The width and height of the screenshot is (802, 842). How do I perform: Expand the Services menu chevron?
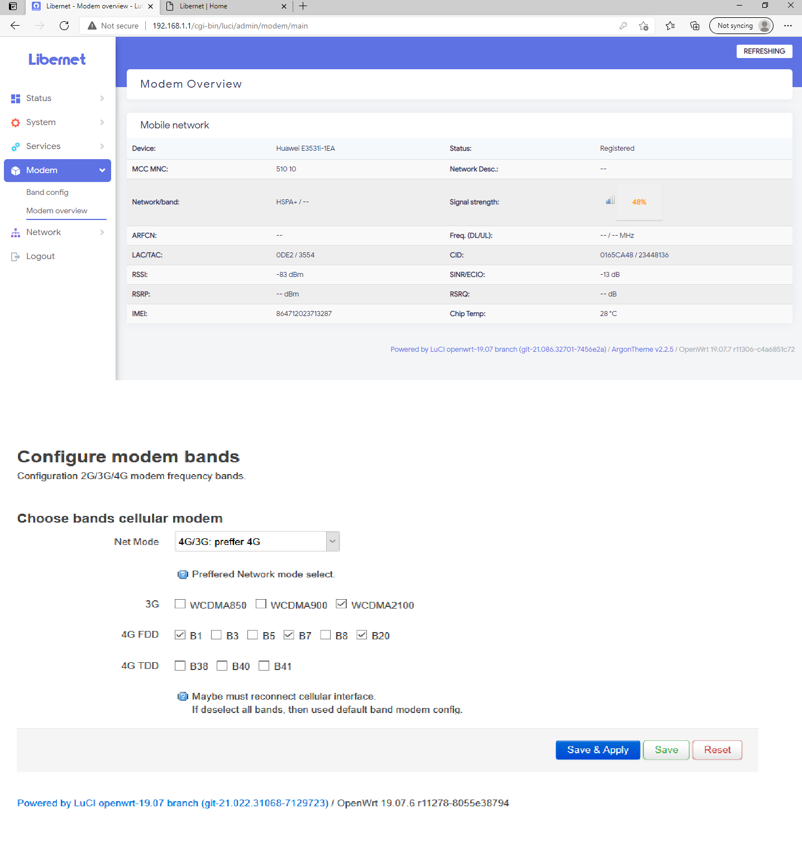coord(102,146)
